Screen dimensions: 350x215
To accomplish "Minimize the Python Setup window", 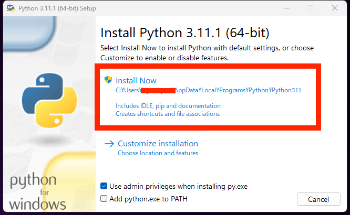I will (x=286, y=8).
